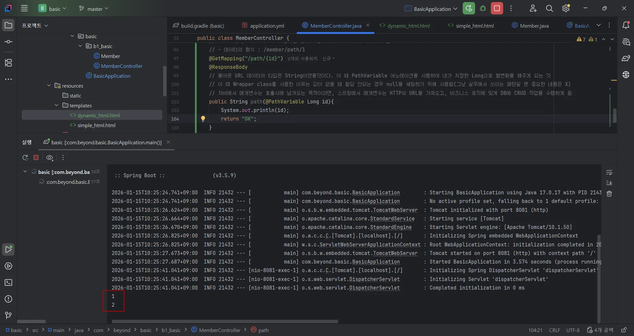Select the static folder

pos(72,96)
